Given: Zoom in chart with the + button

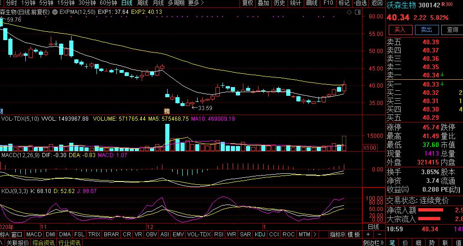Looking at the screenshot, I should point(368,234).
